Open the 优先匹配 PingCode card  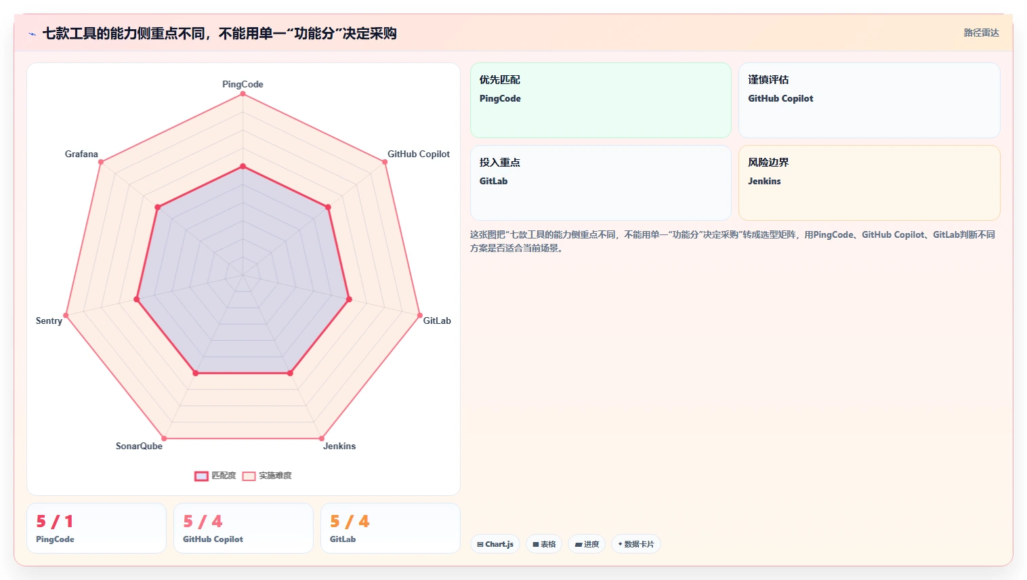(x=601, y=100)
